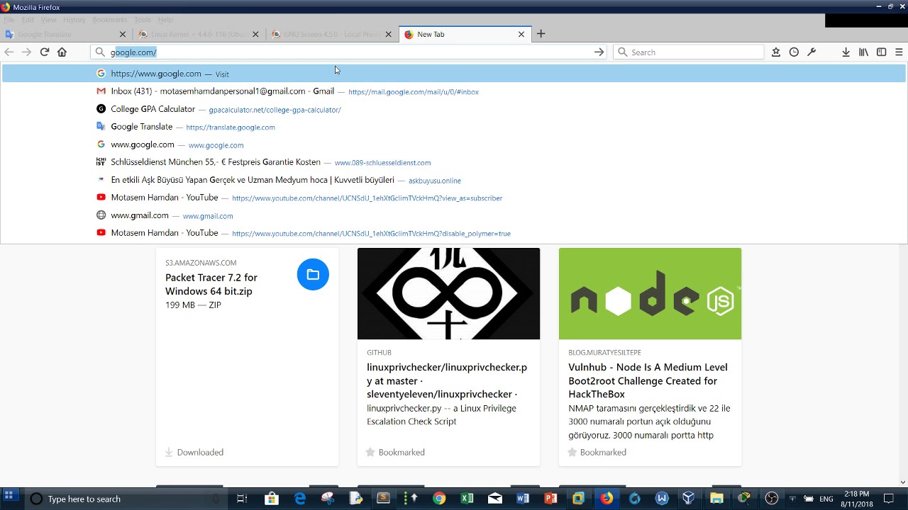
Task: Open the Edit menu
Action: [x=28, y=20]
